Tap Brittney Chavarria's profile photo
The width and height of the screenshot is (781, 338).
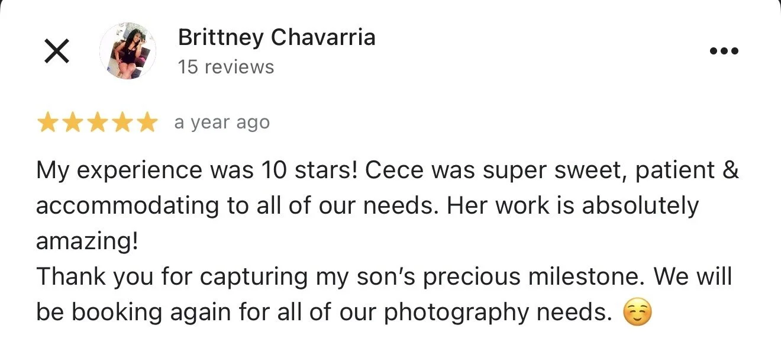coord(128,51)
